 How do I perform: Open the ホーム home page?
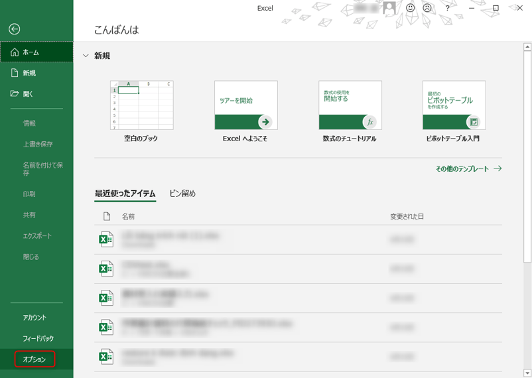(x=36, y=52)
